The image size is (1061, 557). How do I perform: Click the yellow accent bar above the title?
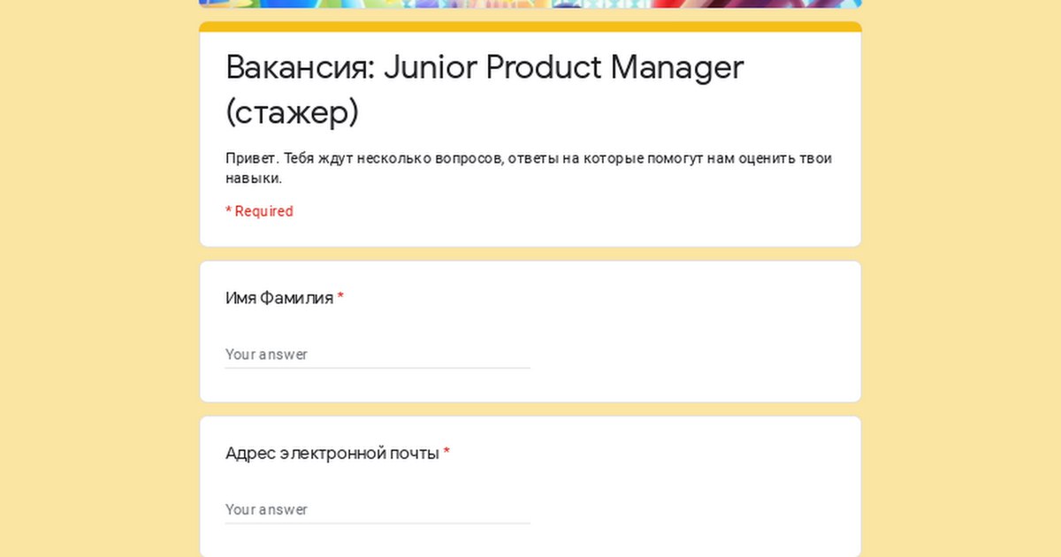[x=530, y=27]
